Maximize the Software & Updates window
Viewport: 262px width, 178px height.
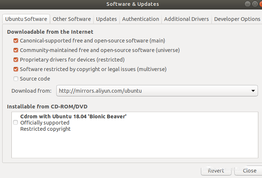[x=254, y=4]
